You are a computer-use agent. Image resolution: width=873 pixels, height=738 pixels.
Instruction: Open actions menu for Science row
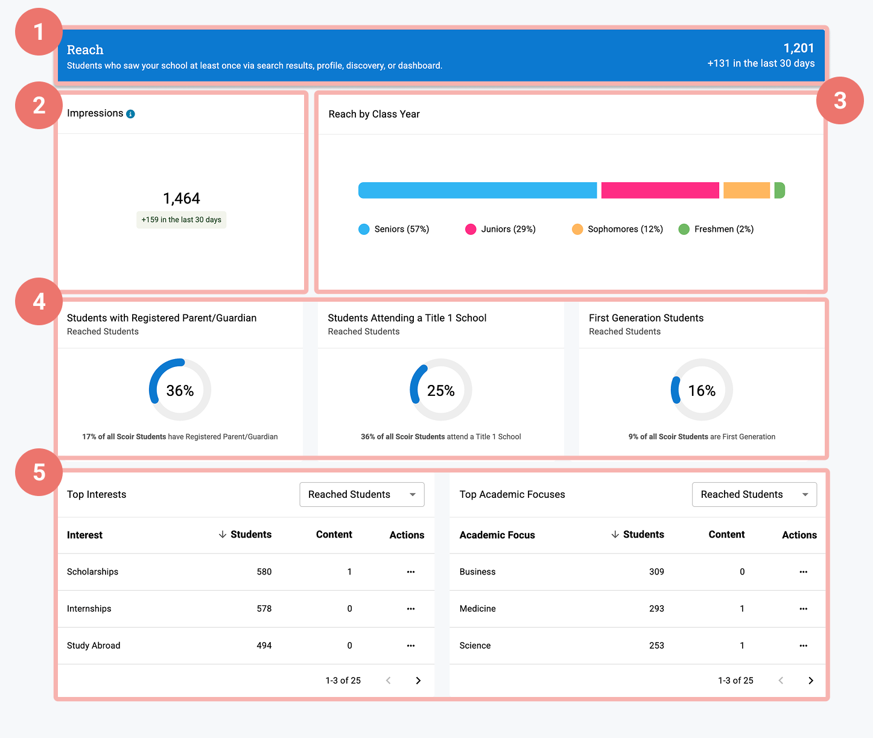click(x=803, y=646)
